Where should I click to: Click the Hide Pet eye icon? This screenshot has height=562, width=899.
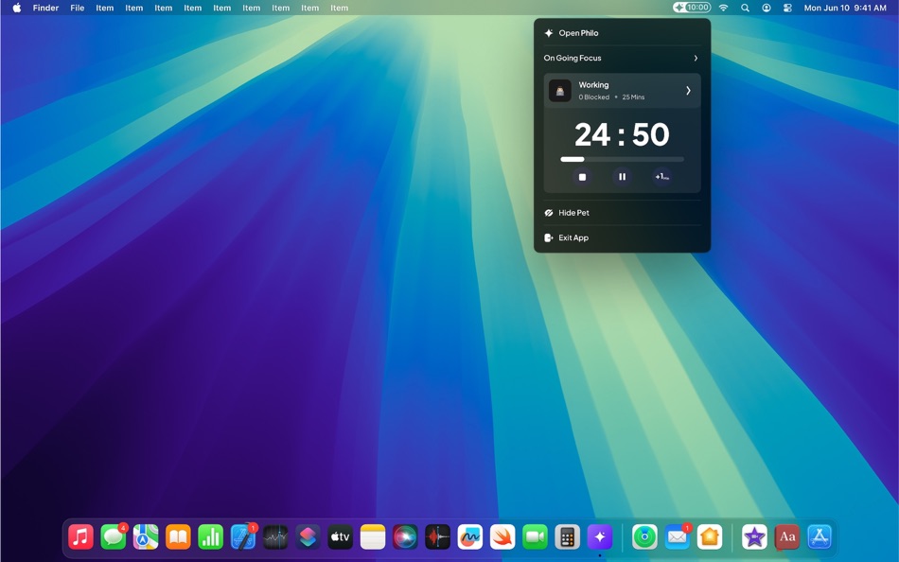tap(548, 213)
